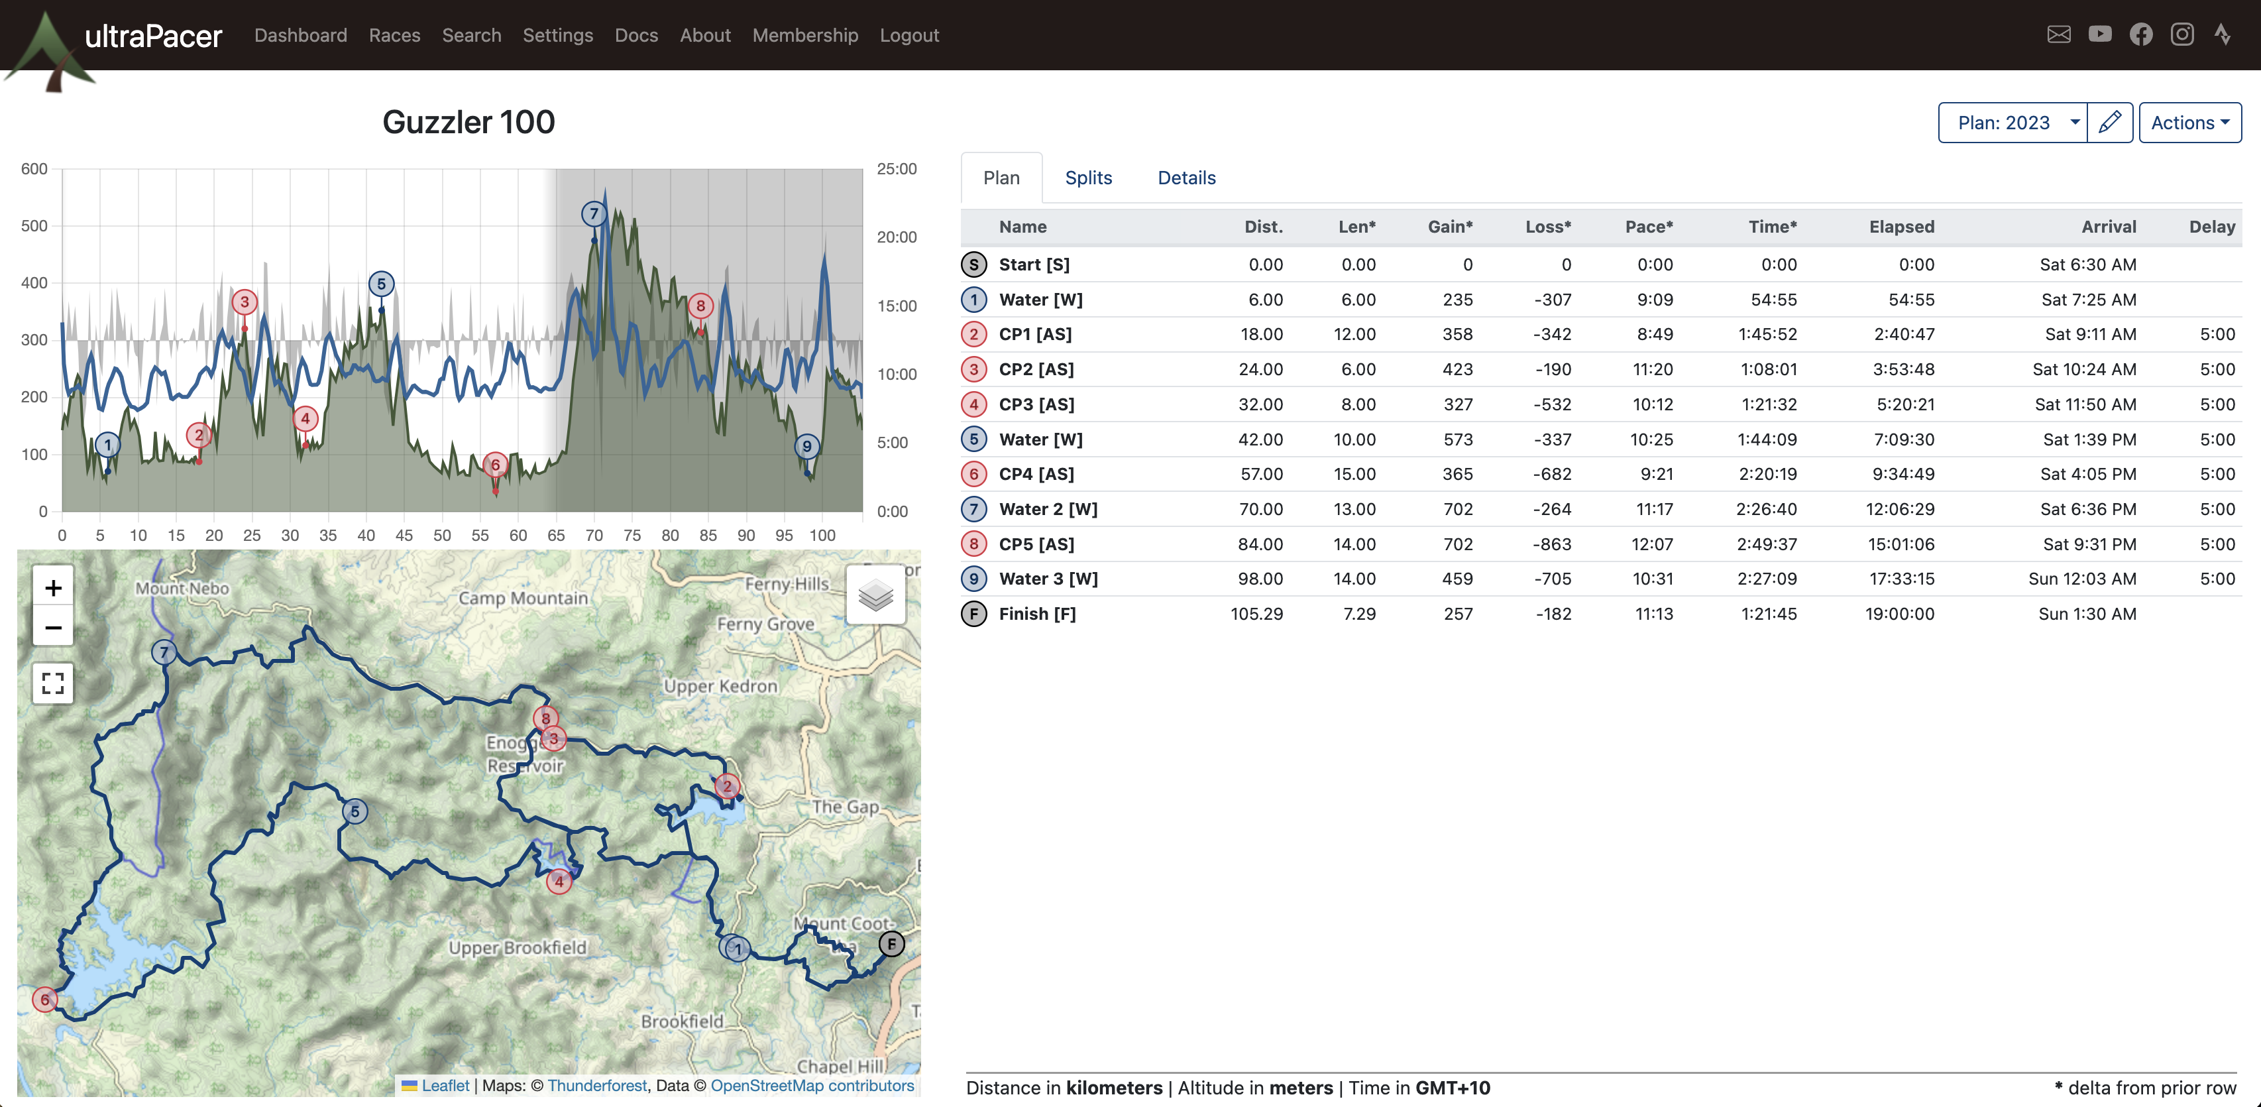Image resolution: width=2261 pixels, height=1107 pixels.
Task: Click waypoint marker 7 on elevation chart
Action: point(594,213)
